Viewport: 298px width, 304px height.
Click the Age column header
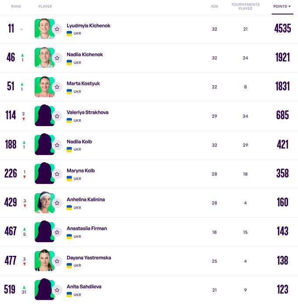tap(214, 7)
